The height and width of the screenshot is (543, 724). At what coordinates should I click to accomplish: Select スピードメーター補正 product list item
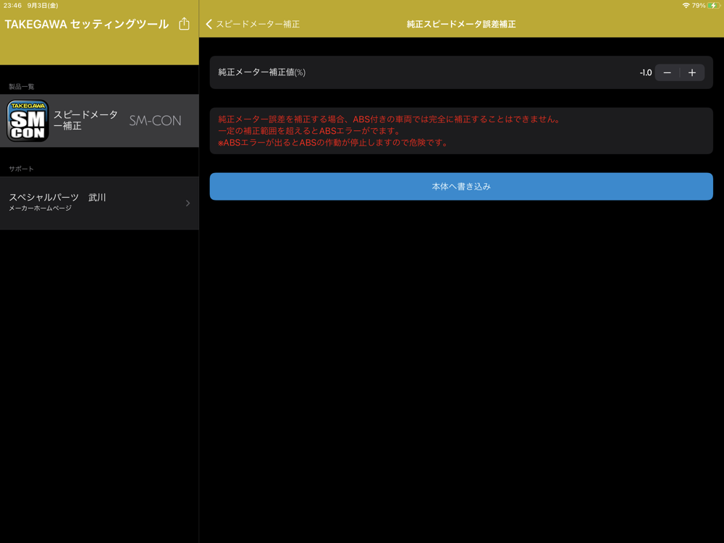[85, 120]
